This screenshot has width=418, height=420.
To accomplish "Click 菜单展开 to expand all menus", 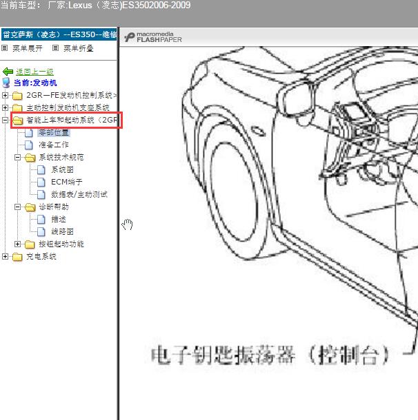I will 28,48.
